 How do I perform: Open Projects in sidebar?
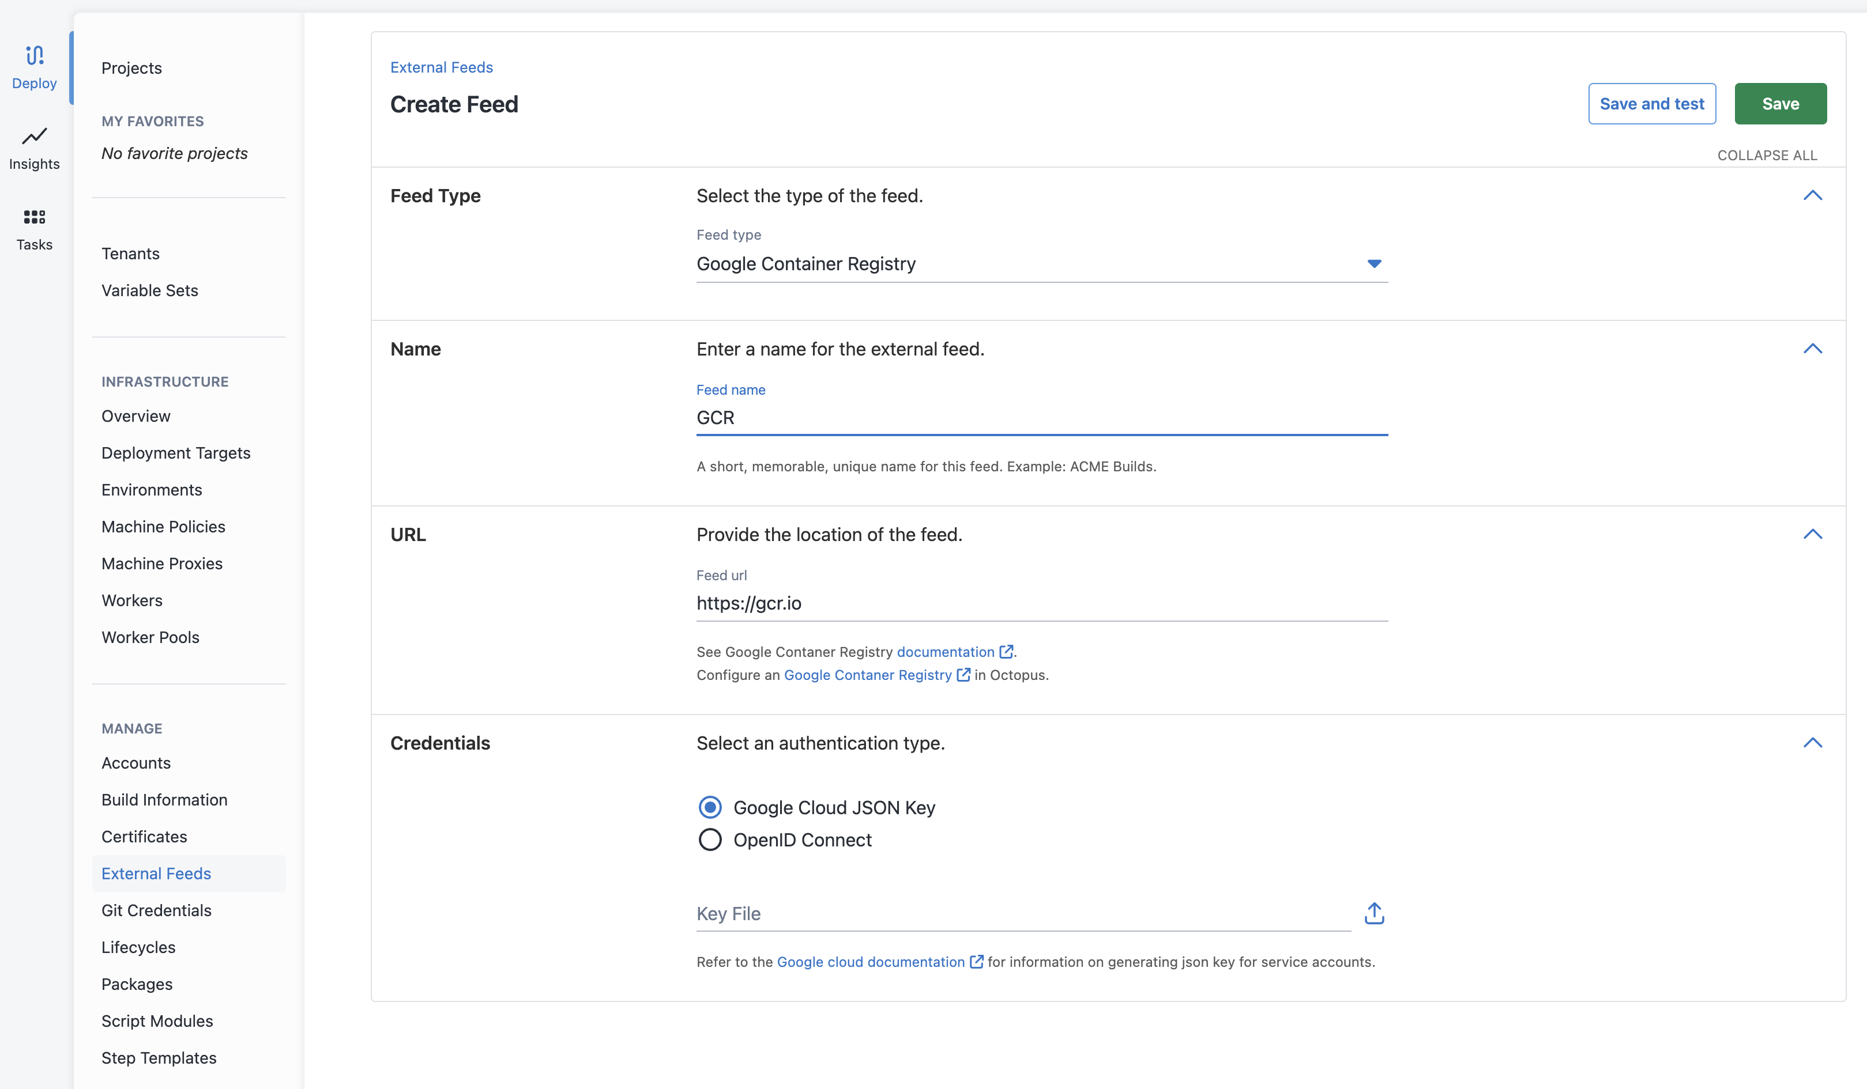[x=132, y=68]
